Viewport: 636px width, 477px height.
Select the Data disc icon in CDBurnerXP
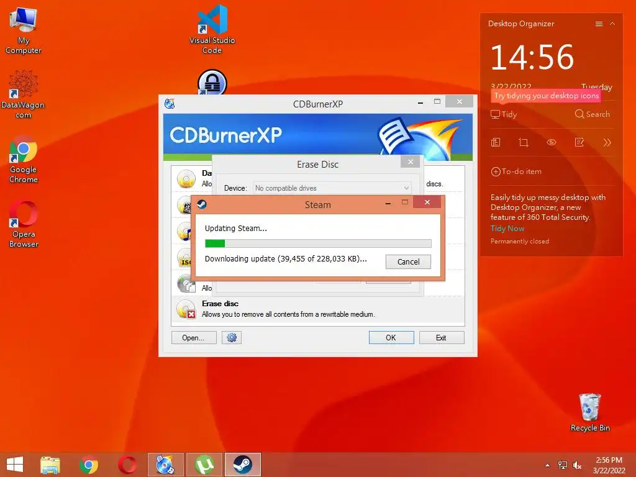pyautogui.click(x=186, y=179)
